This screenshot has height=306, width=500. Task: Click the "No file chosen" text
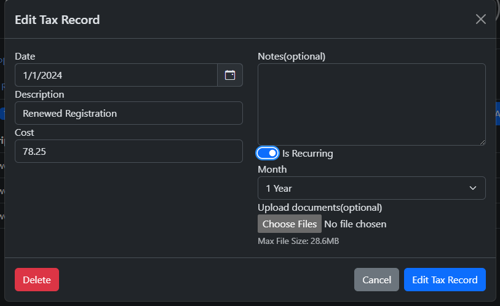355,224
